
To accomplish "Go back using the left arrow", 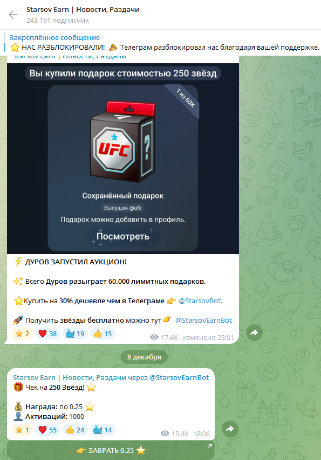I will tap(13, 15).
